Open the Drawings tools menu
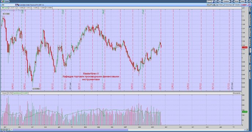Image resolution: width=252 pixels, height=132 pixels. click(227, 5)
